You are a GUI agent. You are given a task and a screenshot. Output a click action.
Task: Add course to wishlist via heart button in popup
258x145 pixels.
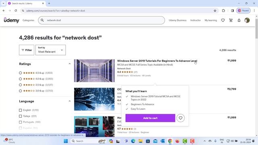pyautogui.click(x=181, y=118)
